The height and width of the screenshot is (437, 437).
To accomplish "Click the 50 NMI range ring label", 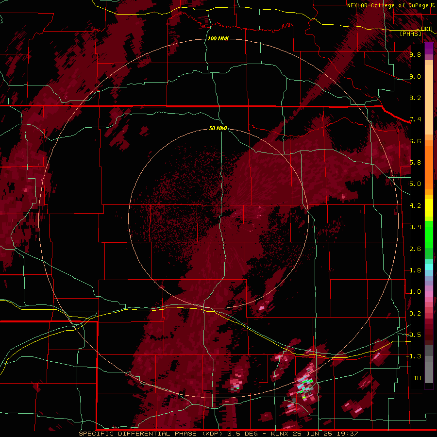I will click(218, 128).
